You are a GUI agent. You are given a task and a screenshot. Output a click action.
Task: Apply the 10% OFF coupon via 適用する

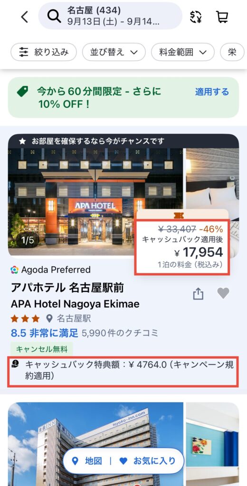[x=212, y=92]
